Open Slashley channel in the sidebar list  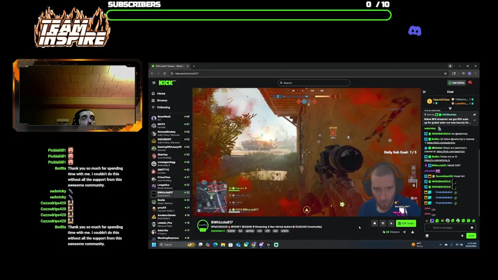click(170, 156)
